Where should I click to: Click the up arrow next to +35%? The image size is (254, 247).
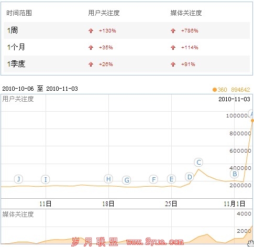coord(91,48)
